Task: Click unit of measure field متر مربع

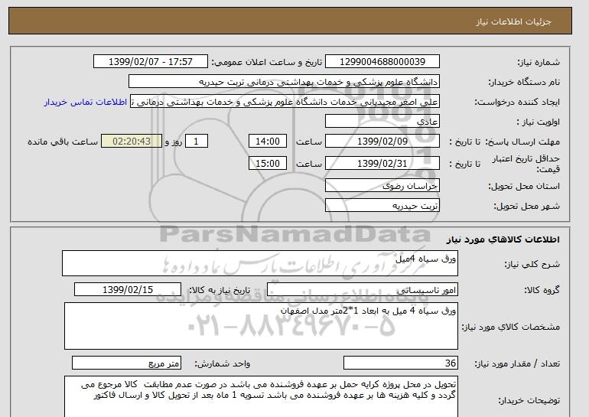Action: pyautogui.click(x=126, y=363)
